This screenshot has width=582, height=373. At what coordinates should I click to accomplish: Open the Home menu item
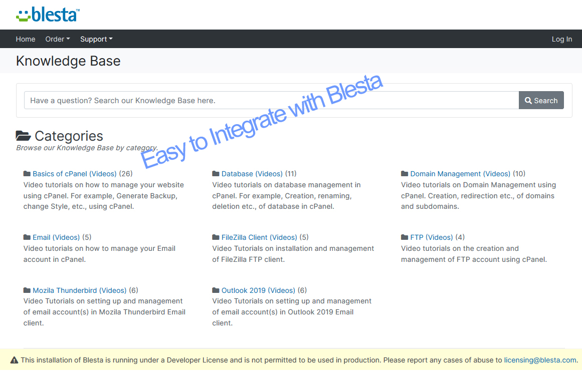pos(25,39)
